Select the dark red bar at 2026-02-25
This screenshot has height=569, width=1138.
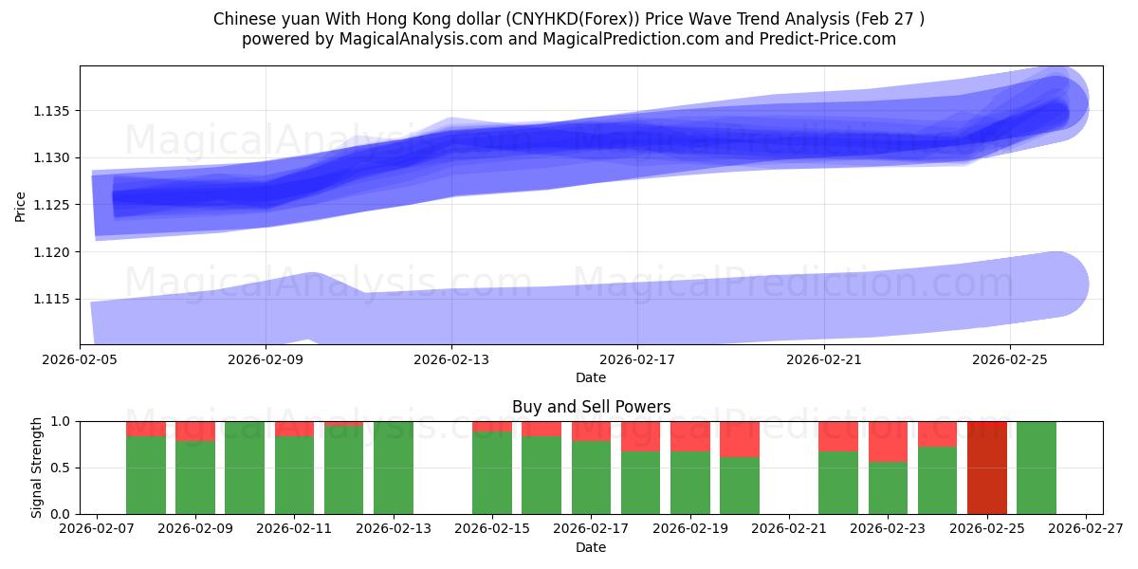pyautogui.click(x=986, y=468)
